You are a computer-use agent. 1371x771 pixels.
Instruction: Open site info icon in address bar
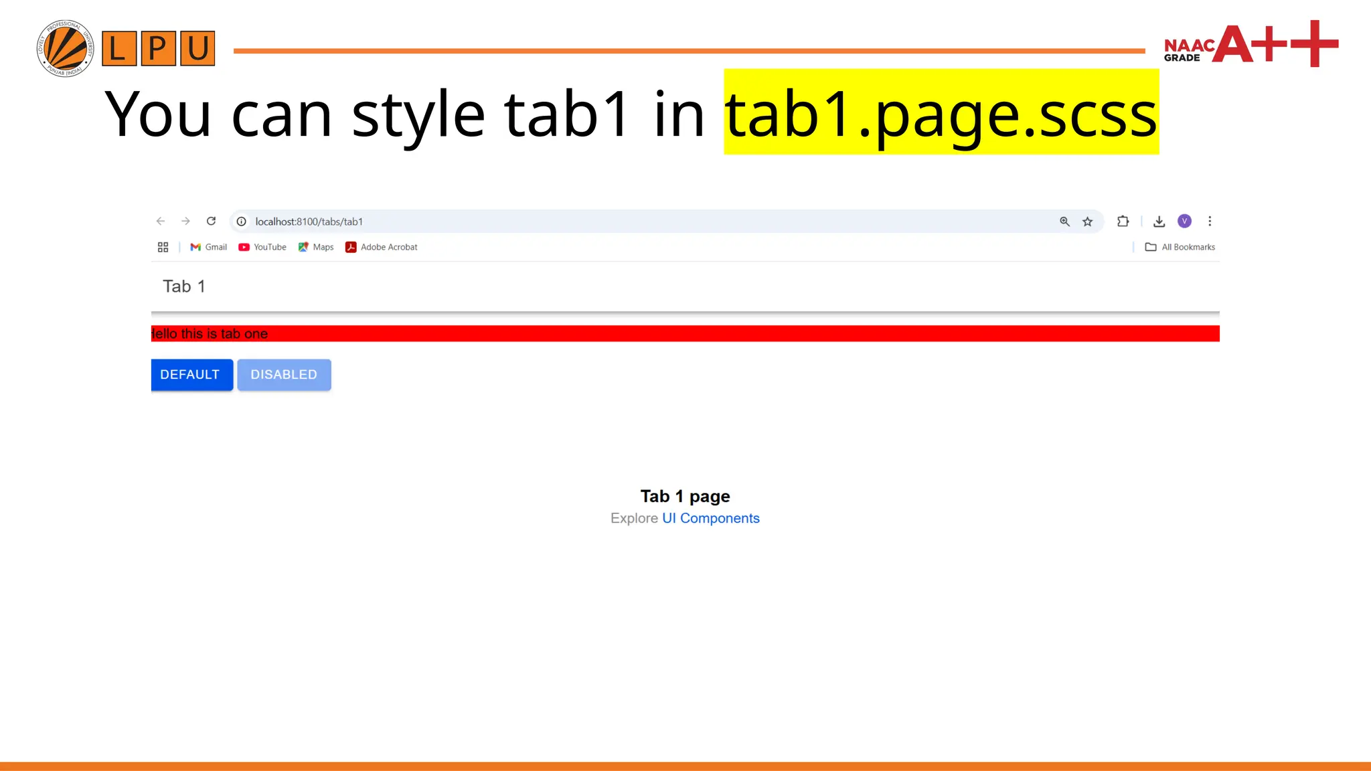pyautogui.click(x=242, y=222)
